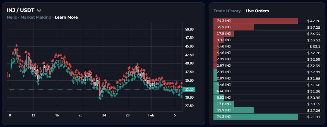
Task: Click the 8.92 INJ buy order at $30.95
Action: (267, 98)
